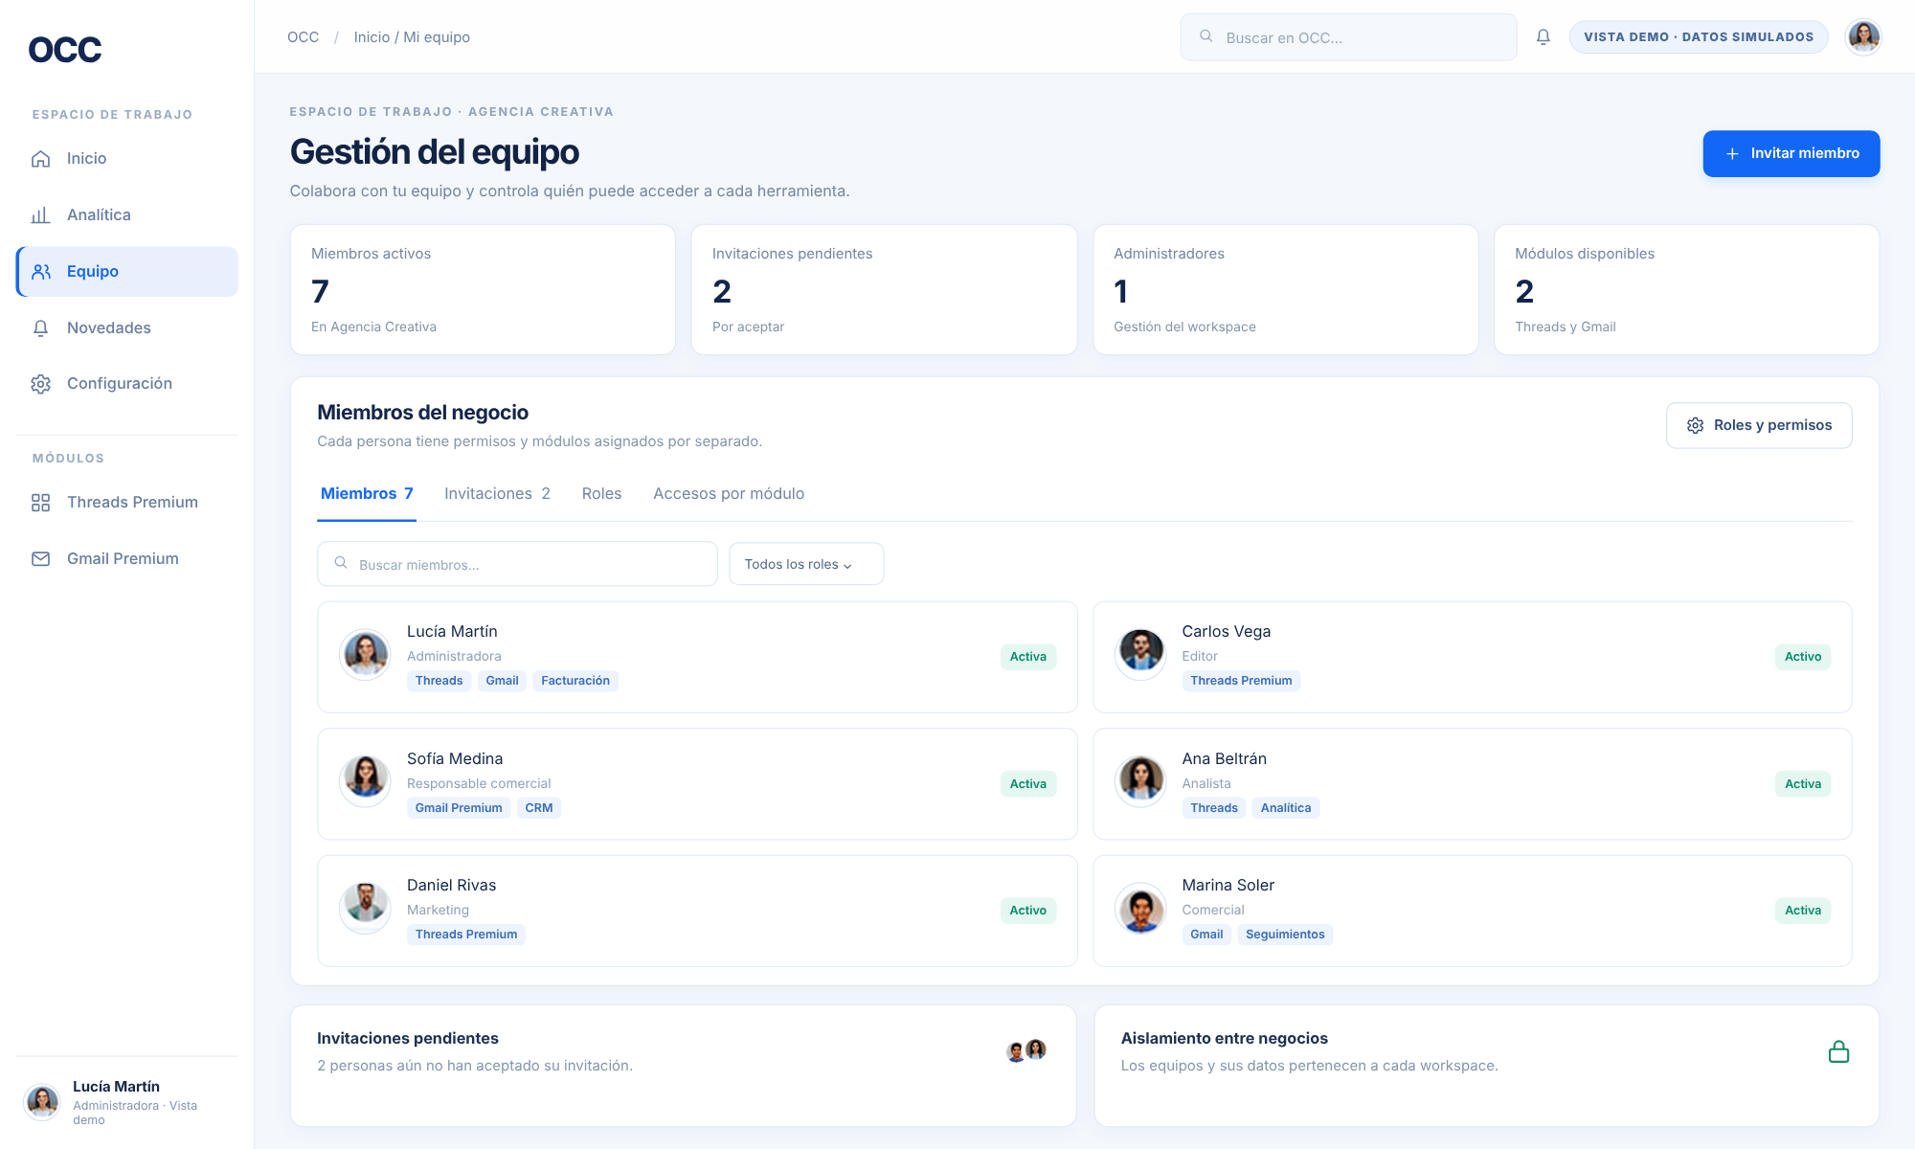Click the green lock icon on Aislamiento card

(x=1839, y=1052)
